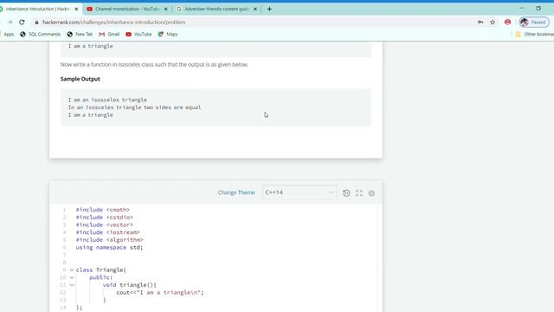Collapse the void triangle() fold arrow

[72, 285]
